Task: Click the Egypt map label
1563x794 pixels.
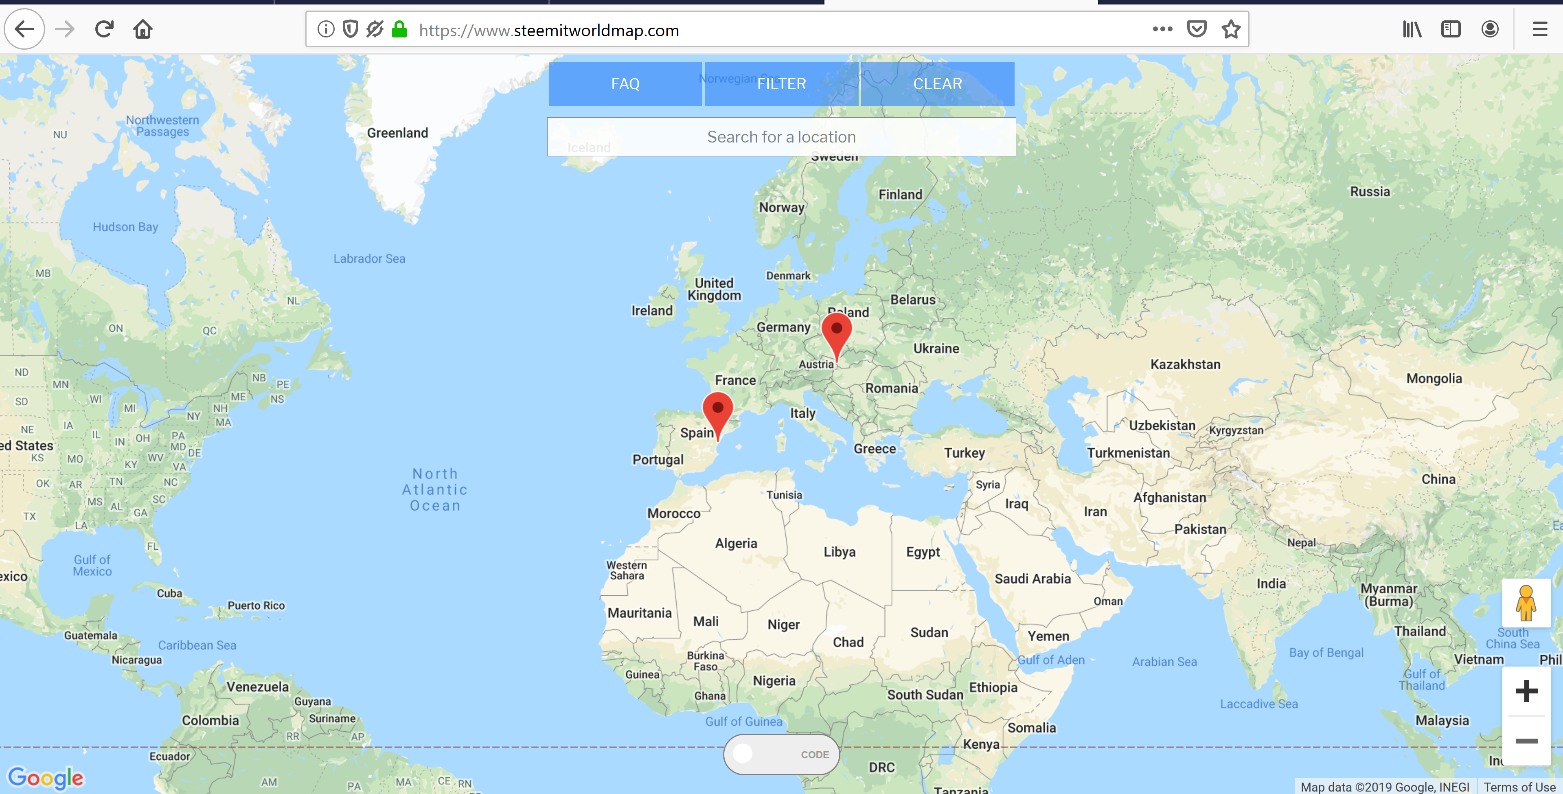Action: click(923, 553)
